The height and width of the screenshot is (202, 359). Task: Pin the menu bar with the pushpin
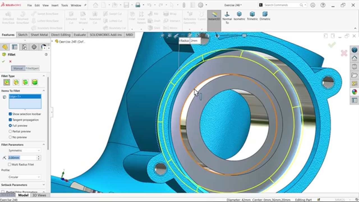point(85,5)
